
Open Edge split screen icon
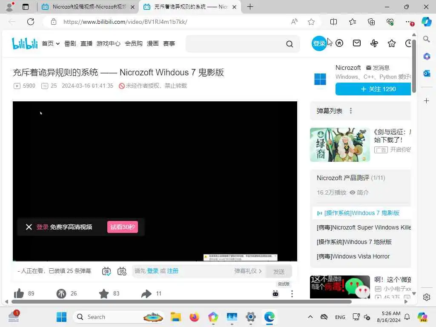click(x=333, y=22)
